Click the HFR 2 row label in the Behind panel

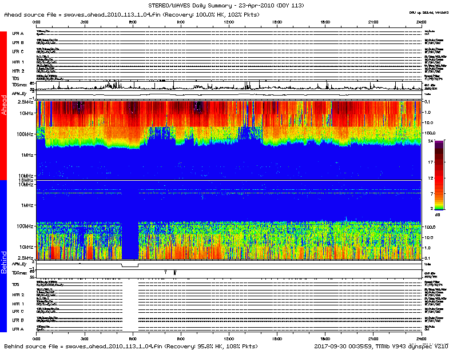18,294
